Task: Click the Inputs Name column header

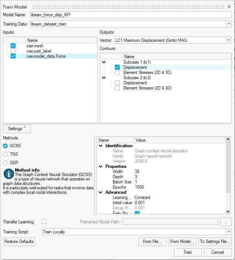Action: pyautogui.click(x=61, y=40)
